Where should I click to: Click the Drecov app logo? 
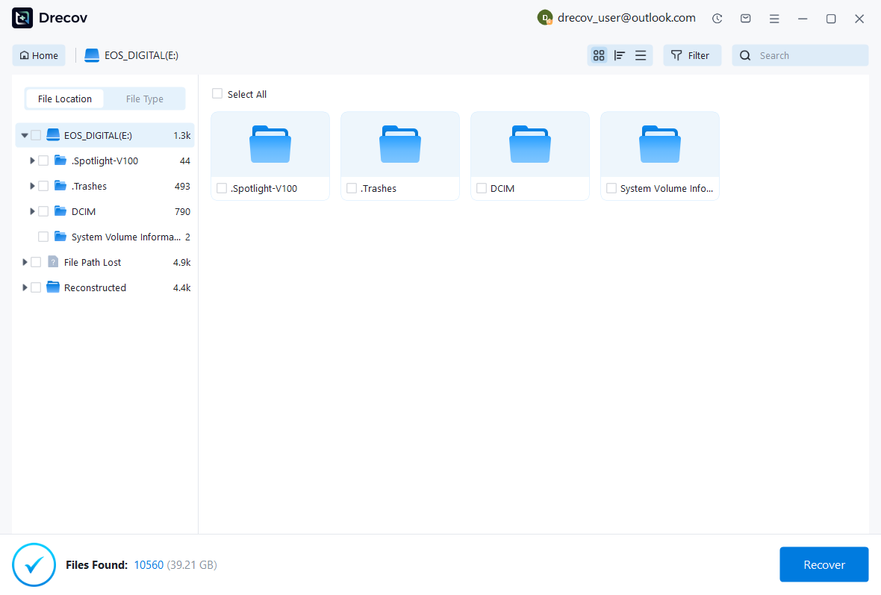(x=22, y=19)
